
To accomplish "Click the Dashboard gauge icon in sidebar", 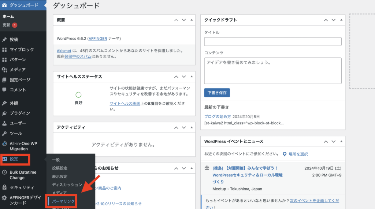I will pos(4,5).
